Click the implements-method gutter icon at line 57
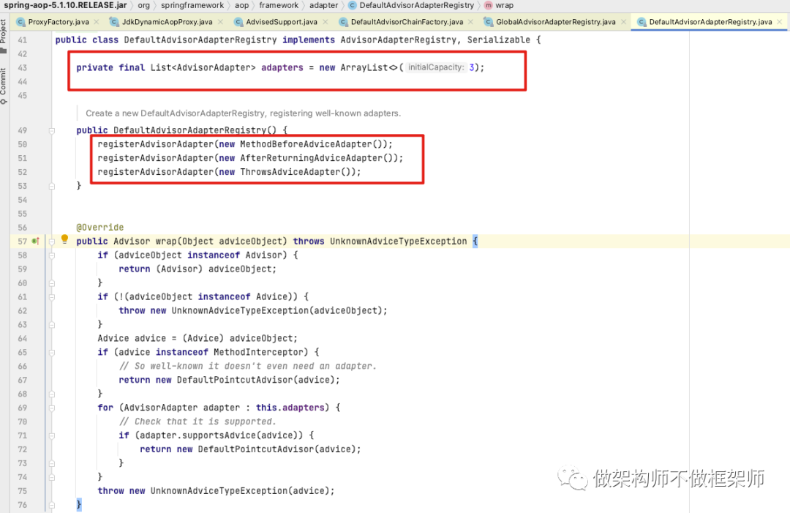Viewport: 790px width, 513px height. (x=35, y=241)
